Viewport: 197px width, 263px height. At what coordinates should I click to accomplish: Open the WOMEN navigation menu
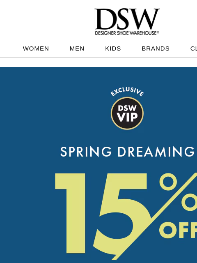[x=36, y=48]
